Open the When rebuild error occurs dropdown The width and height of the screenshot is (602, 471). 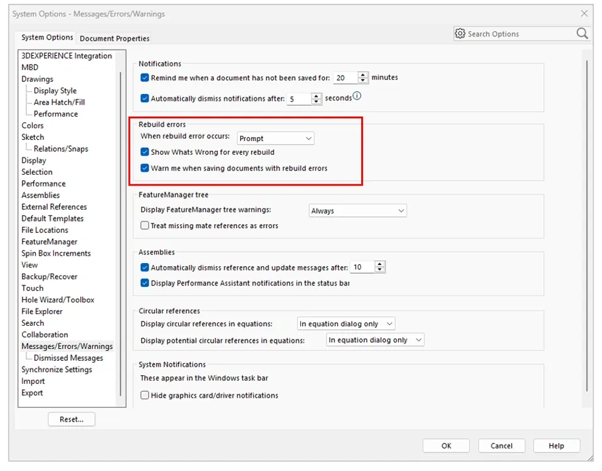click(275, 138)
